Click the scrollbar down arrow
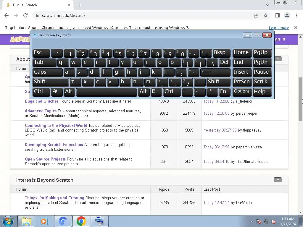 coord(300,213)
